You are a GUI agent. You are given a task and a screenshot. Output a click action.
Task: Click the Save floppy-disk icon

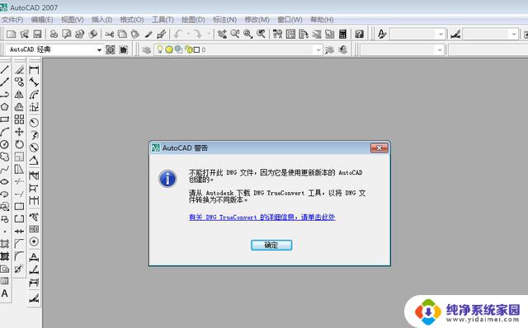pyautogui.click(x=37, y=34)
